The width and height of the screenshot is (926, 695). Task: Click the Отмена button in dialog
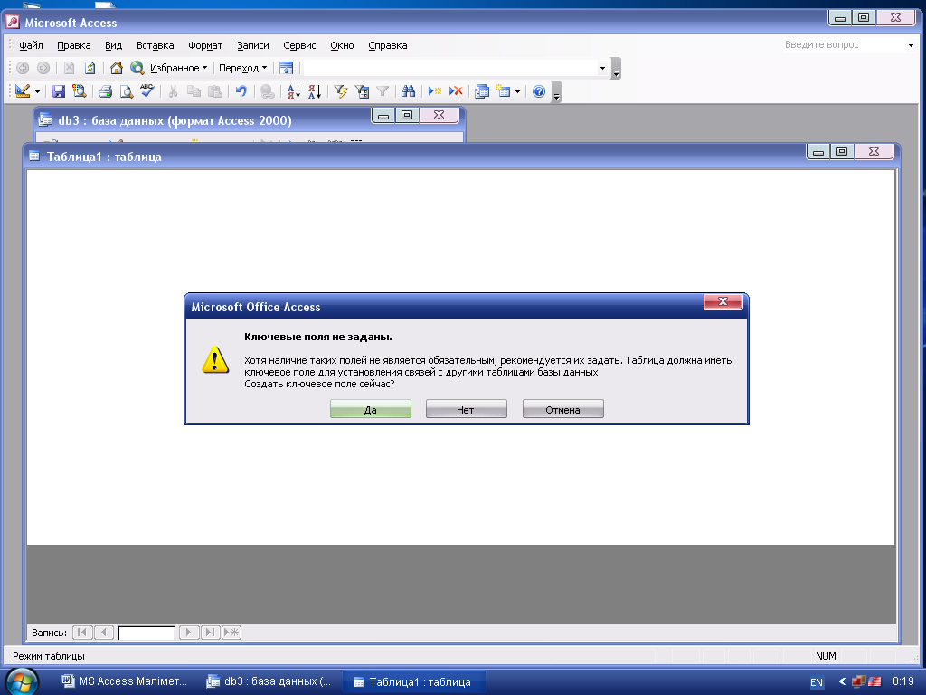562,409
